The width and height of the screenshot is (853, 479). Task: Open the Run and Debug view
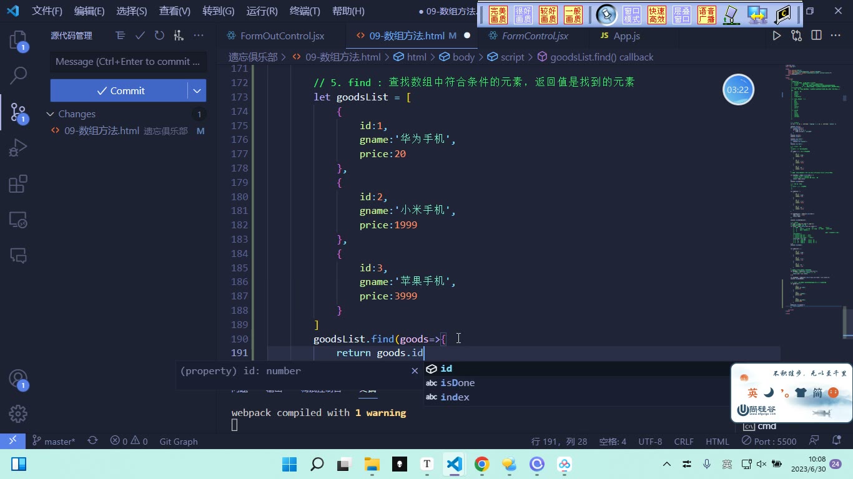point(18,148)
